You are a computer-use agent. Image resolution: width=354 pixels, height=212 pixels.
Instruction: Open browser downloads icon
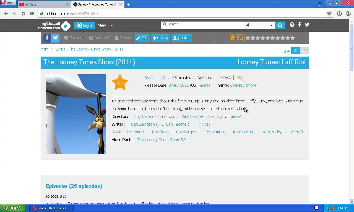coord(339,14)
